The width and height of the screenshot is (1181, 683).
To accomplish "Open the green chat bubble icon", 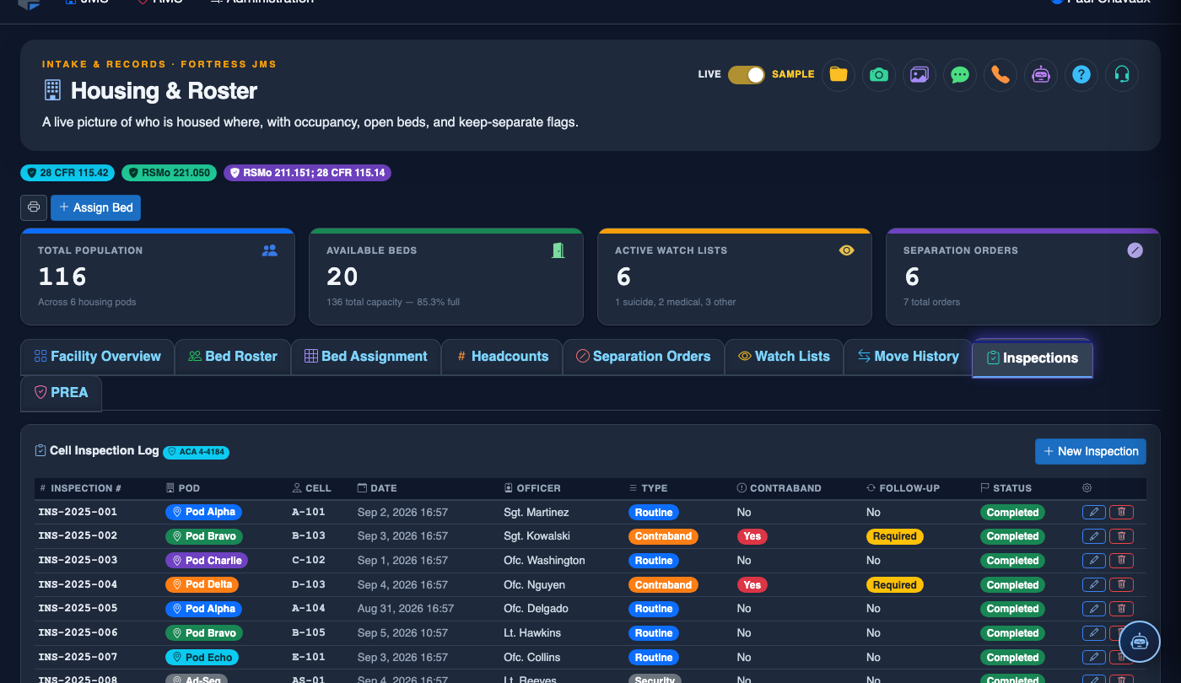I will (960, 74).
